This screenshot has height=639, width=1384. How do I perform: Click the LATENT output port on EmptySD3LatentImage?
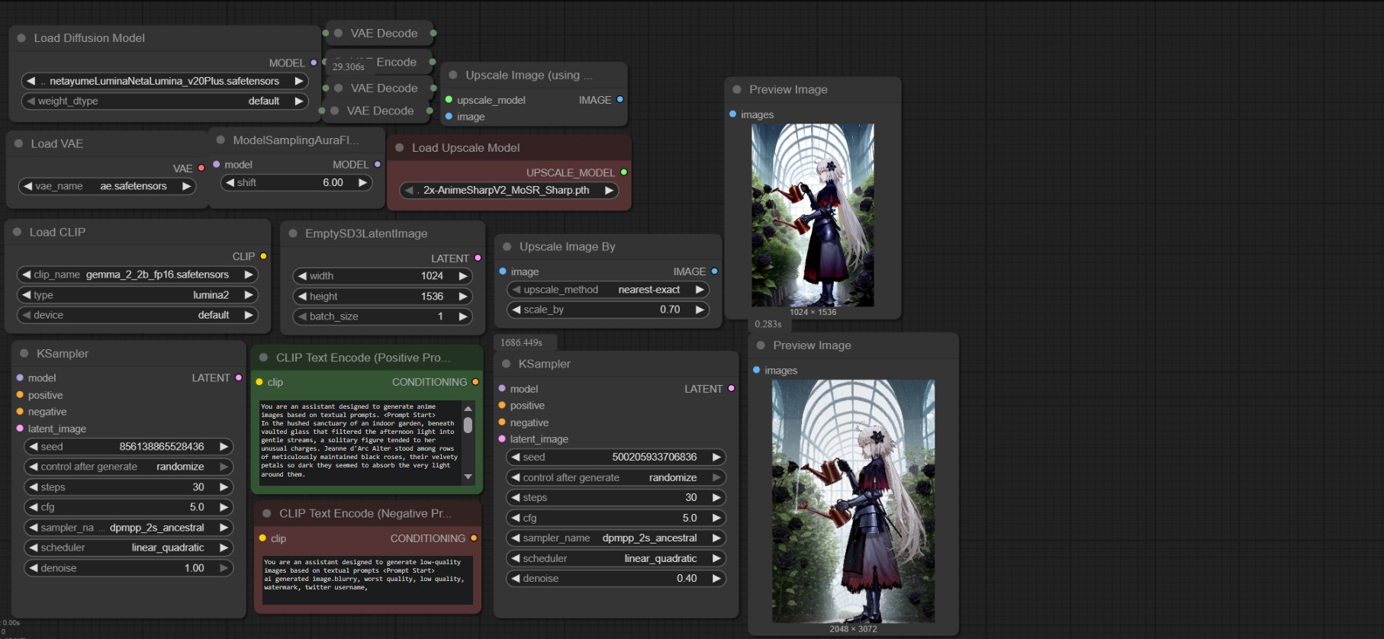478,258
